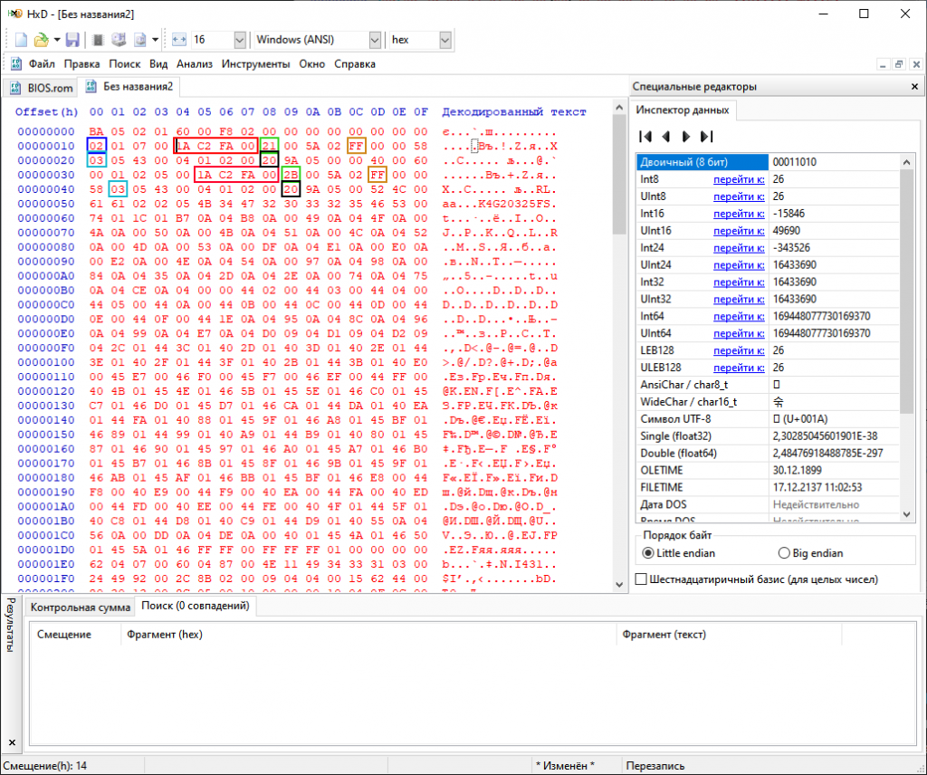Open the Анализ menu
The image size is (927, 775).
click(195, 64)
